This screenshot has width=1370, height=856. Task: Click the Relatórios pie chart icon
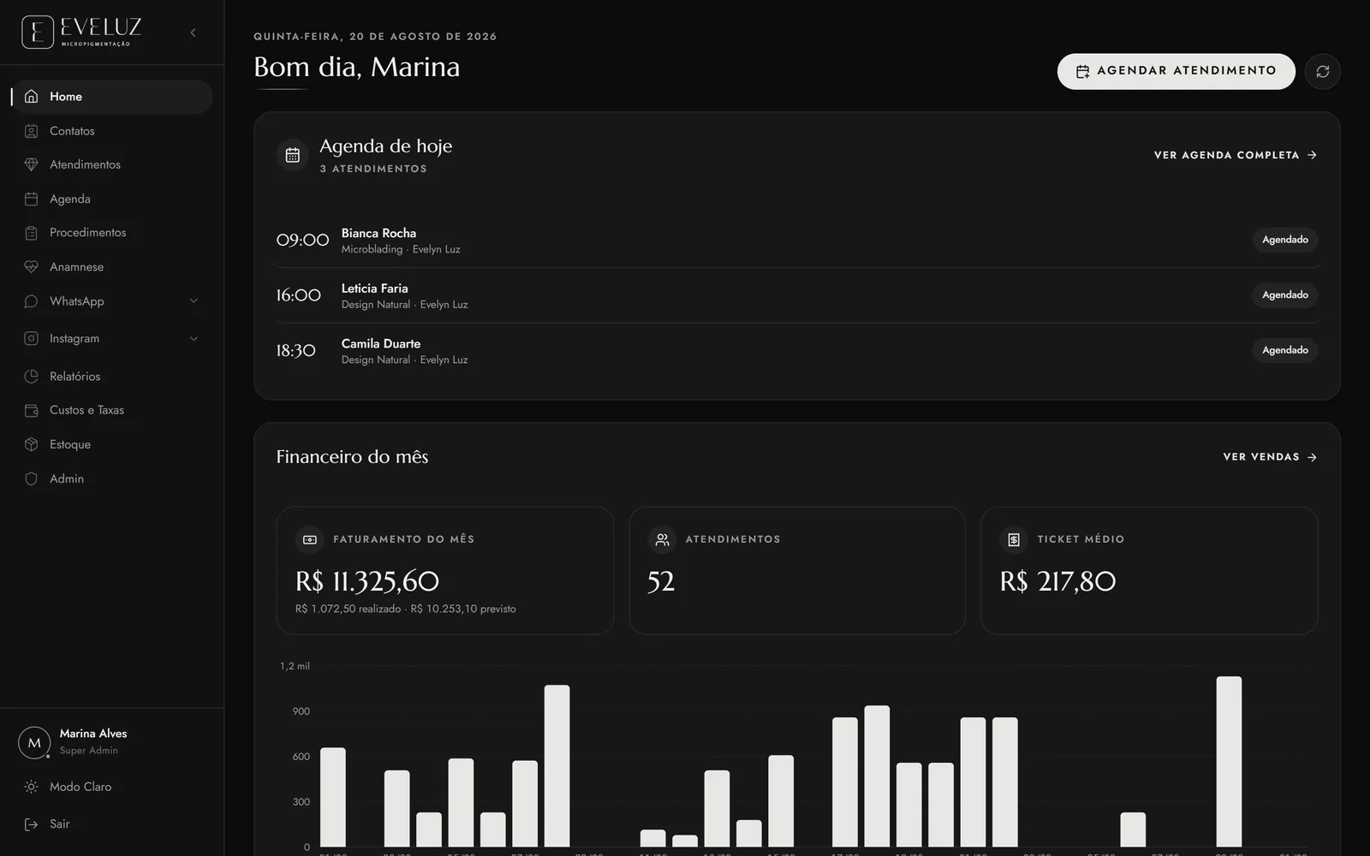click(x=31, y=377)
